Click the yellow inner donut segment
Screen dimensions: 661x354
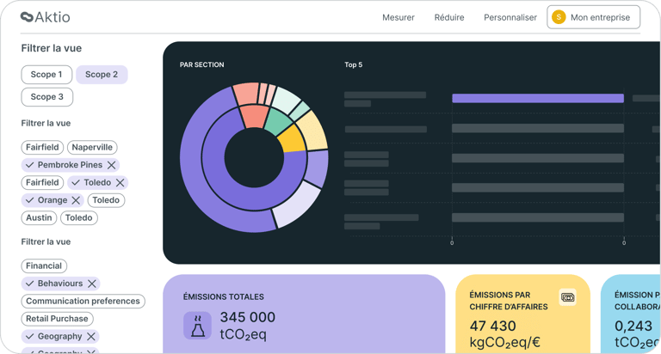[x=292, y=140]
